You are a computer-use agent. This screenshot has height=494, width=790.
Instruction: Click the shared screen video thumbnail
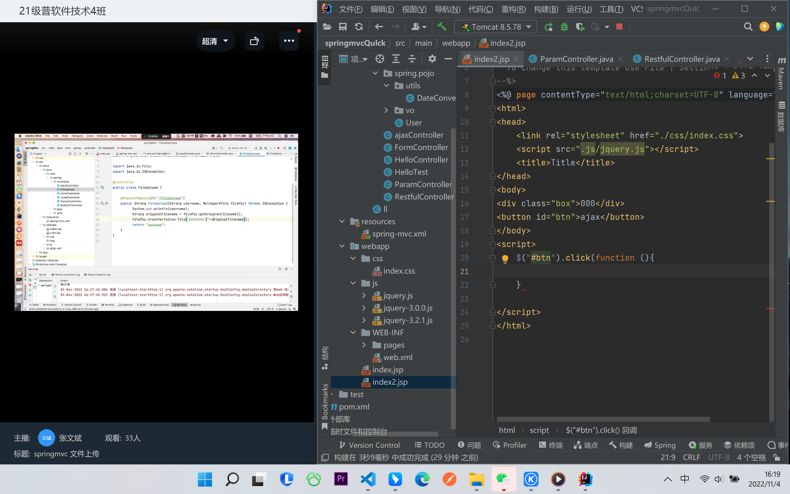[x=156, y=222]
